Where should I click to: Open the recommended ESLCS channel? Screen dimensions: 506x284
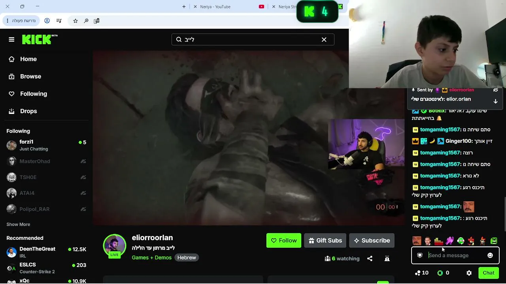[46, 268]
